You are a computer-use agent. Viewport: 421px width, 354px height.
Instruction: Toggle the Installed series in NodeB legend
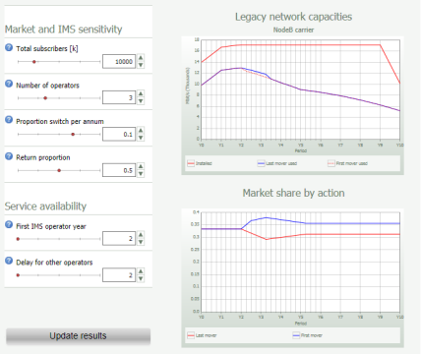point(200,163)
